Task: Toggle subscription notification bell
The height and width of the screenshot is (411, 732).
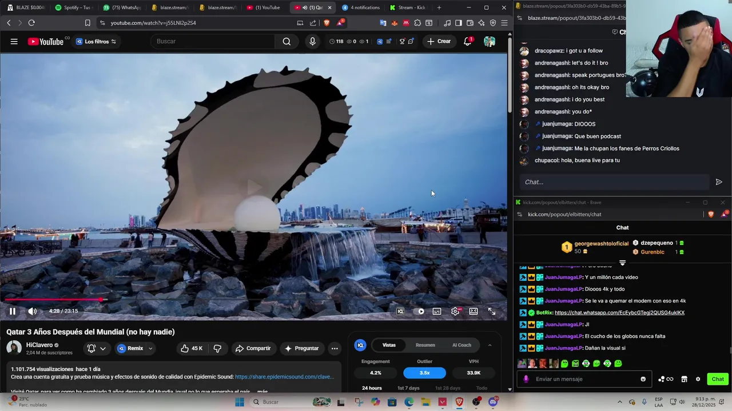Action: (x=91, y=348)
